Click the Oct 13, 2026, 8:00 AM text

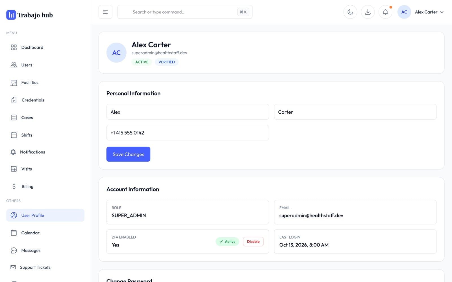[x=304, y=245]
